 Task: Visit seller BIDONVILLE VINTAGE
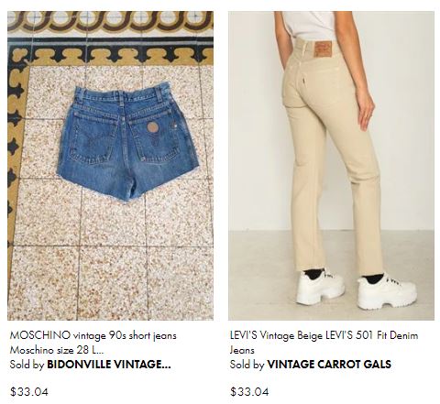pos(109,365)
